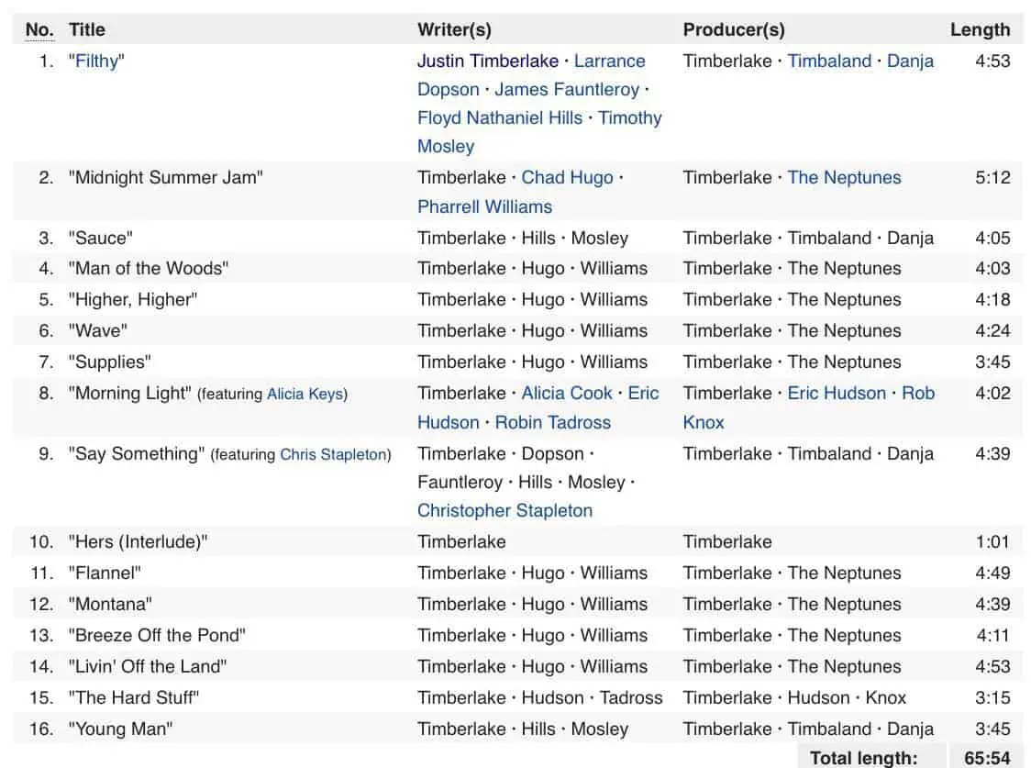The height and width of the screenshot is (768, 1031).
Task: Click The Neptunes link for Midnight Summer Jam
Action: pos(844,178)
